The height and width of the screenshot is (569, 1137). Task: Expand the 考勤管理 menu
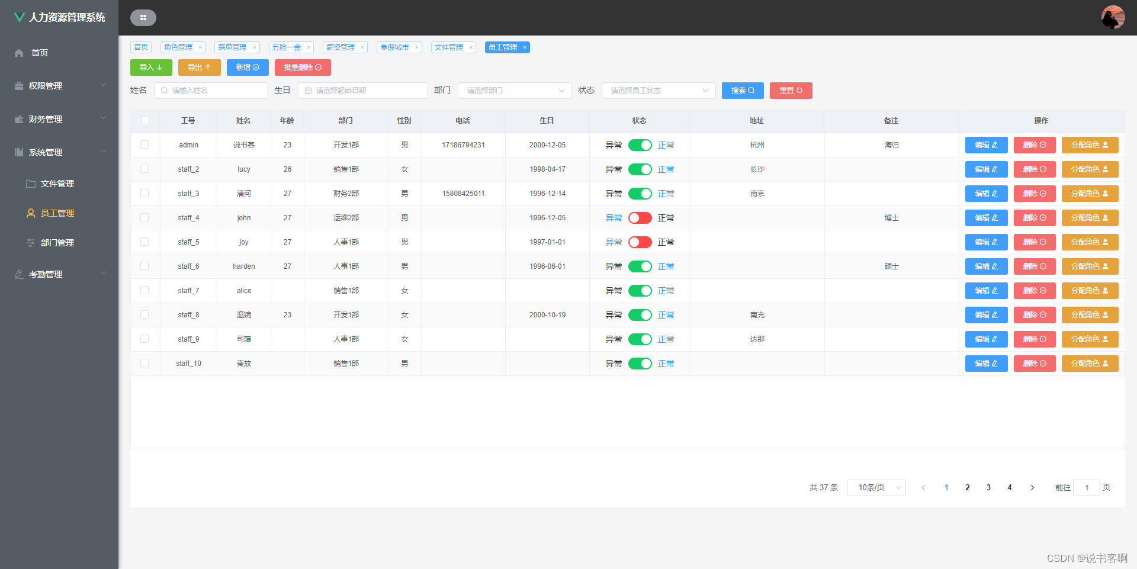(x=59, y=274)
